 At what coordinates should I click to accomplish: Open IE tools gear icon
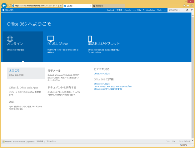[192, 6]
